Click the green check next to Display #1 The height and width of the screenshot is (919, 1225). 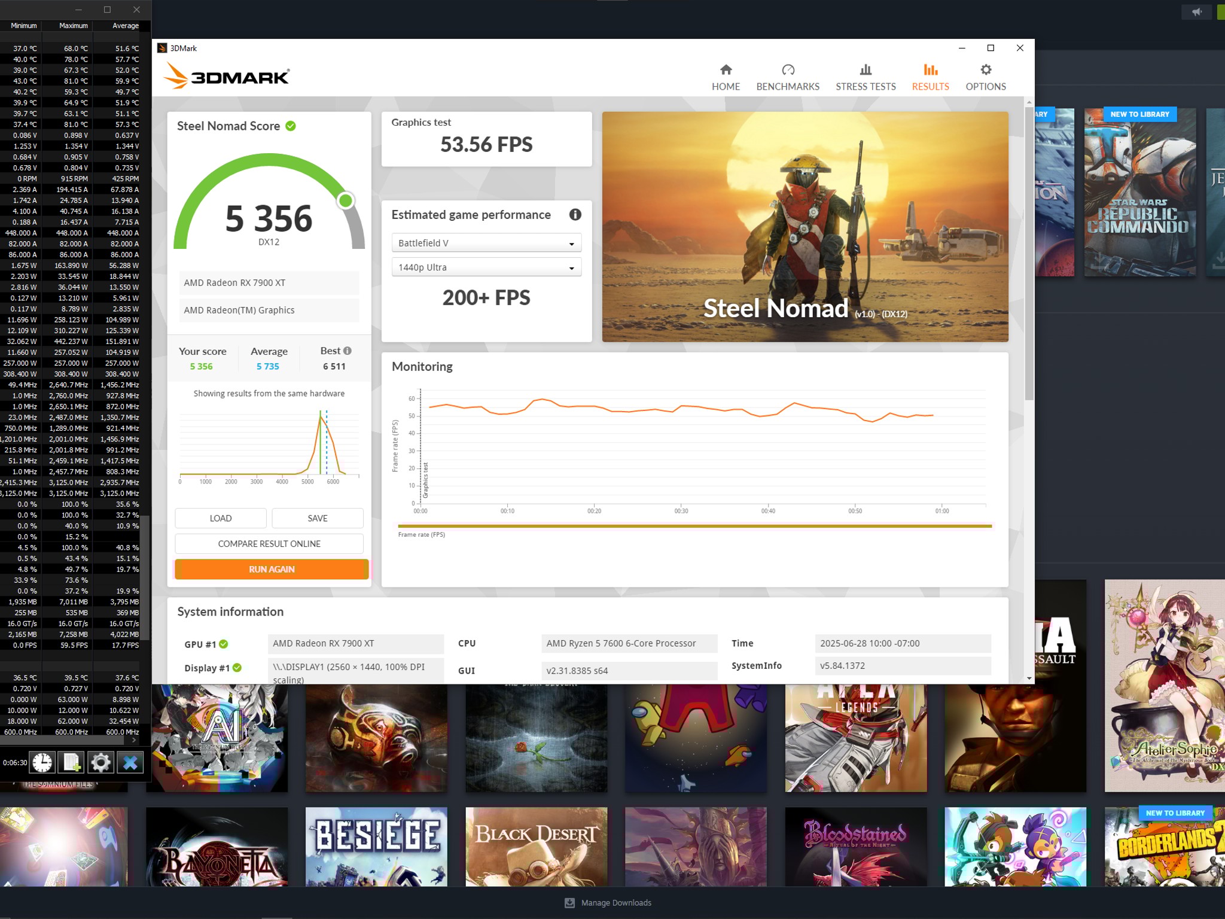coord(237,668)
